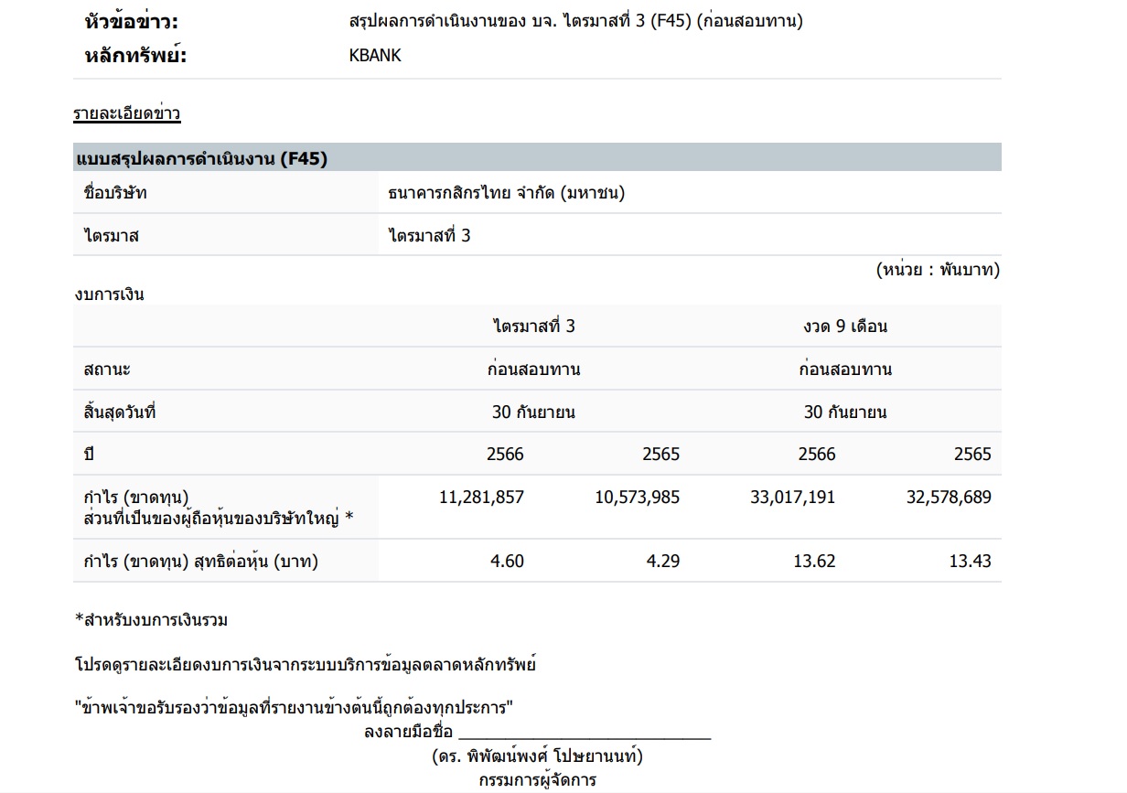The height and width of the screenshot is (793, 1127).
Task: Select company name ธนาคารกสิกรไทย จำกัด (มหาชน)
Action: tap(507, 193)
